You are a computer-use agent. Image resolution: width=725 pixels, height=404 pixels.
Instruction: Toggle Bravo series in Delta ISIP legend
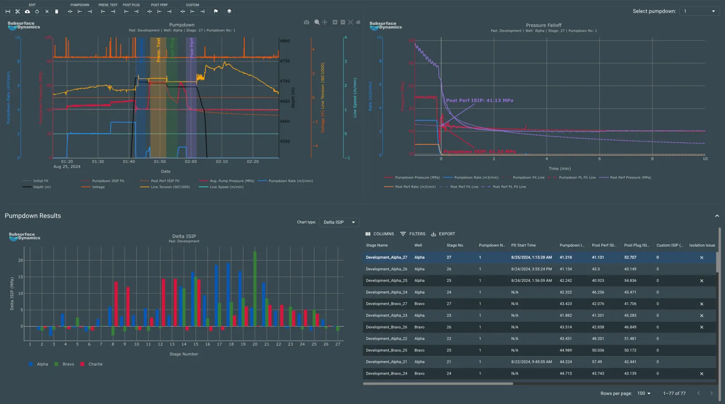pos(64,364)
